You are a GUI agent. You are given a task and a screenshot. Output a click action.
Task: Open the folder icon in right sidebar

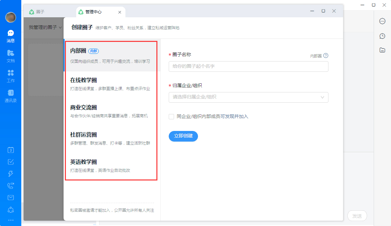(382, 50)
